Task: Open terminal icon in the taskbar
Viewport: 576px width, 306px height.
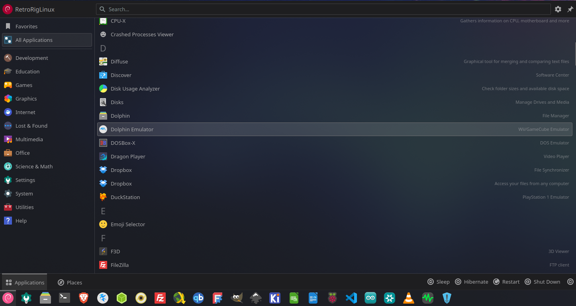Action: pos(65,298)
